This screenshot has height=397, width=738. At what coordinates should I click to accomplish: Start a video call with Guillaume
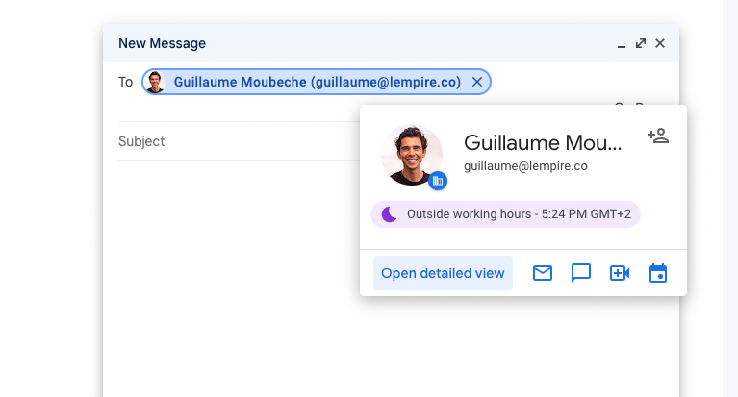pyautogui.click(x=620, y=273)
